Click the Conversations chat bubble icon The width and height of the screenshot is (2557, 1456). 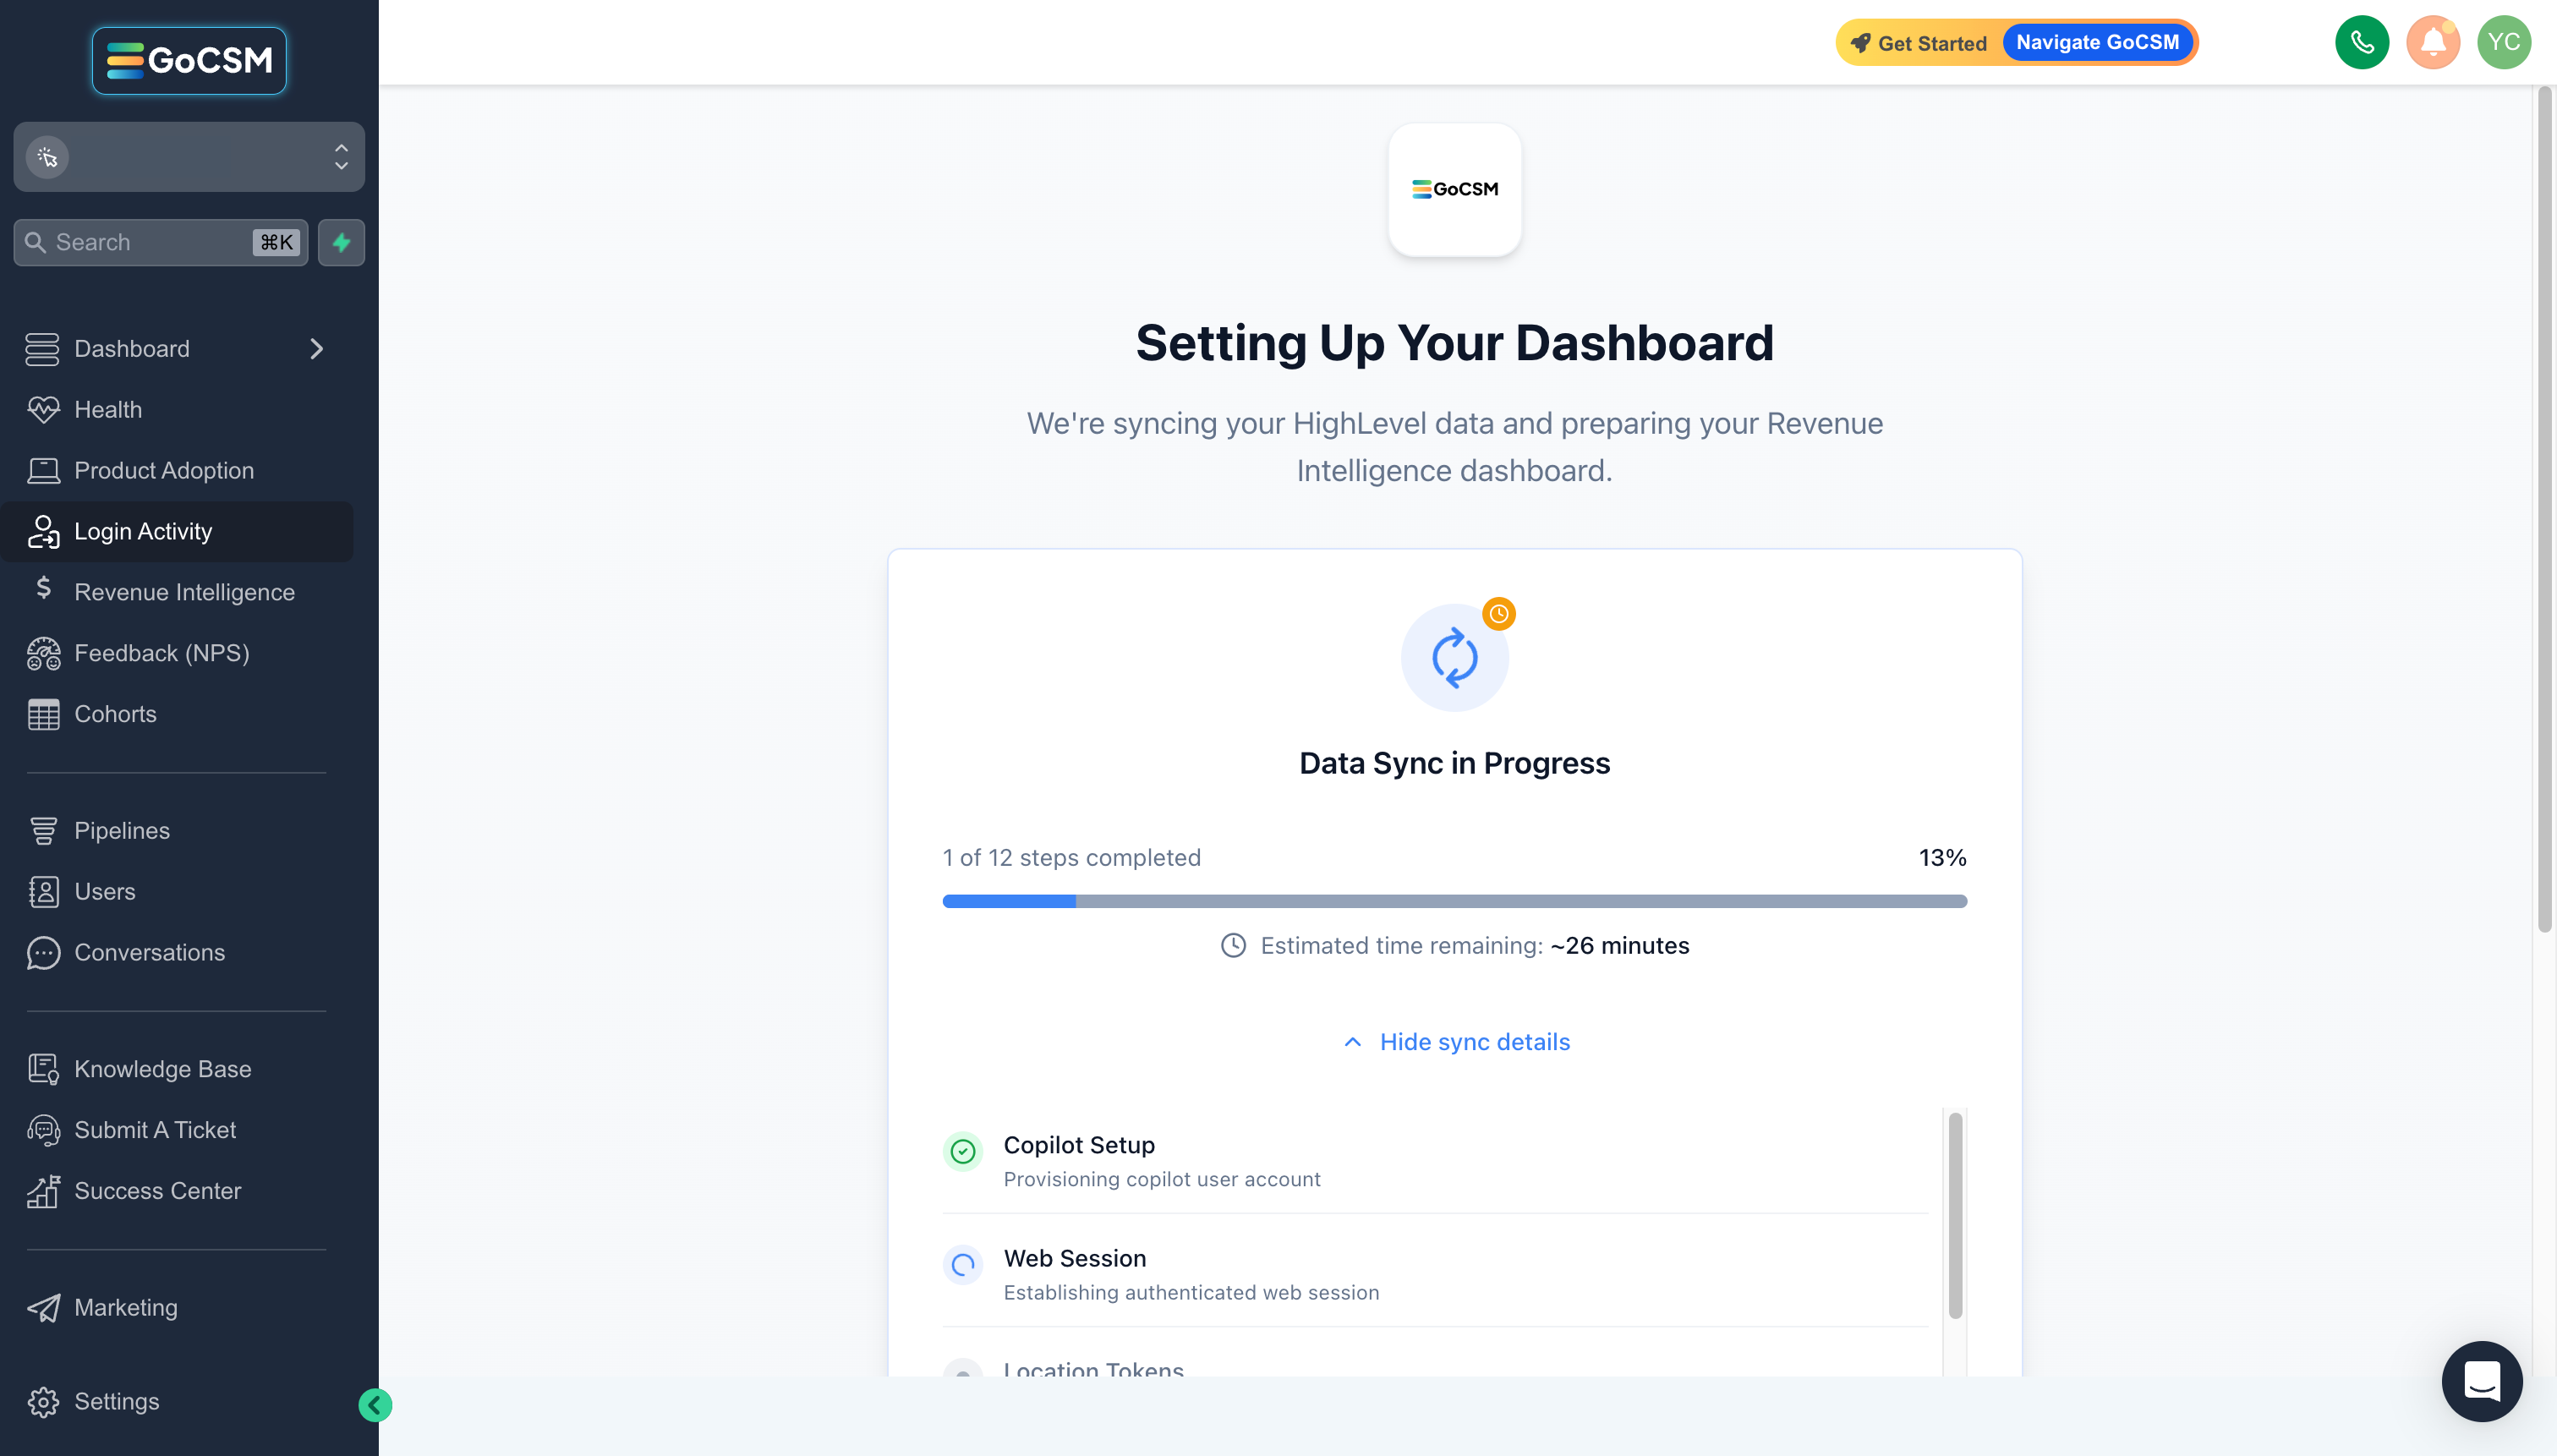[x=43, y=952]
